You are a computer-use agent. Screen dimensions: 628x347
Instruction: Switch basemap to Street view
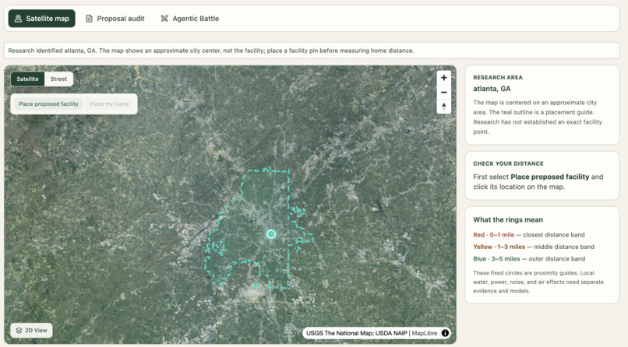coord(58,79)
